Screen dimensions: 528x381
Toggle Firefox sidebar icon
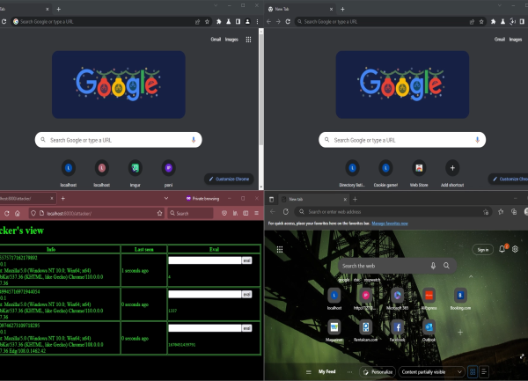pos(246,214)
